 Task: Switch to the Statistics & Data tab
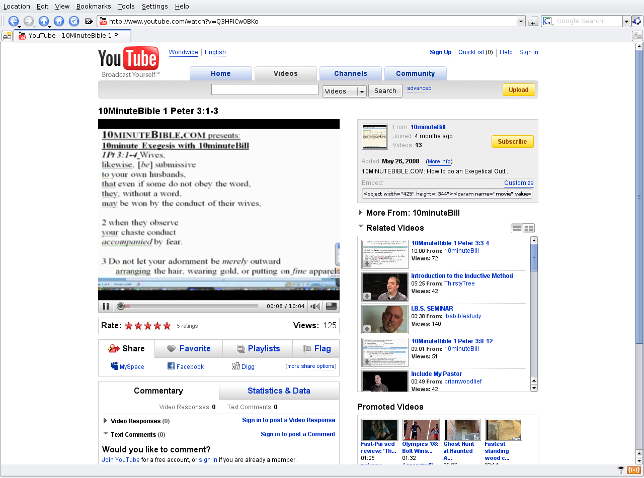click(279, 391)
